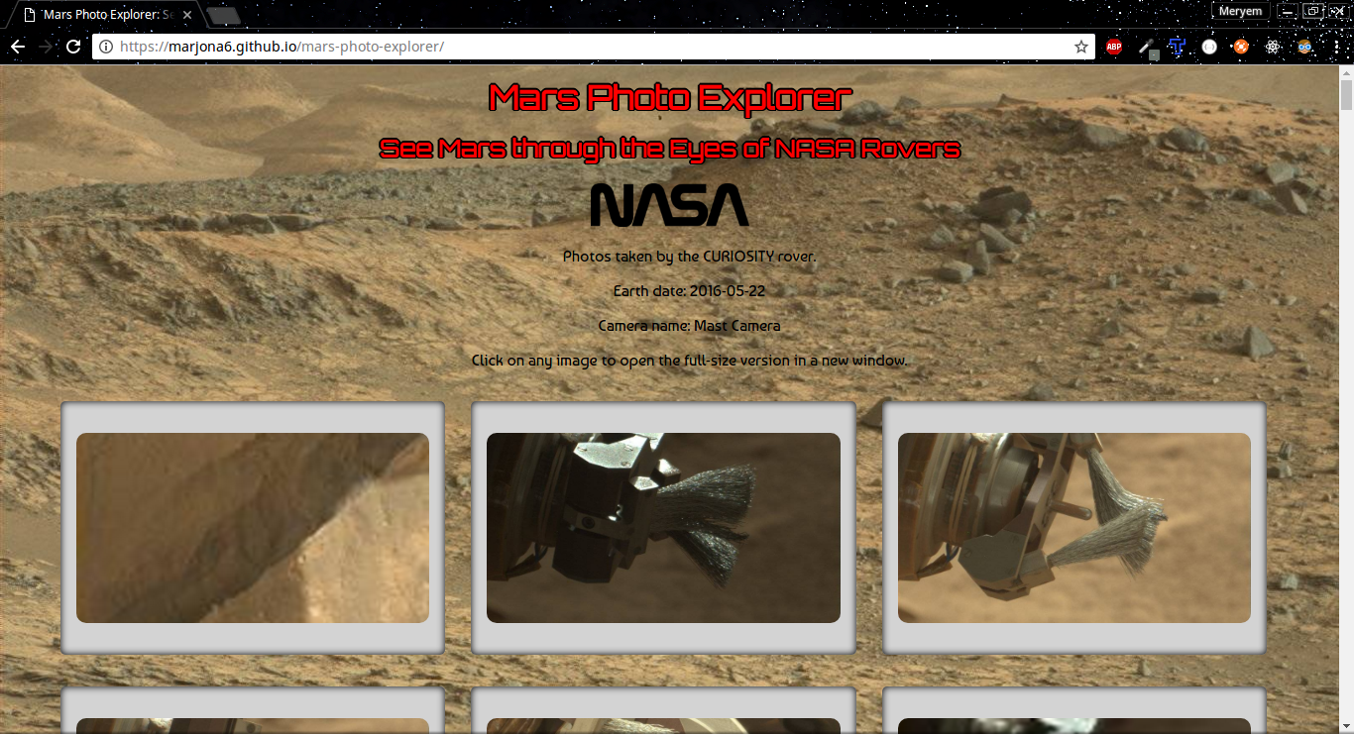Click the 'Click on any image' instruction text
Screen dimensions: 1354x734
[689, 361]
